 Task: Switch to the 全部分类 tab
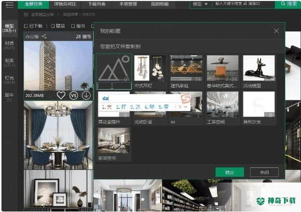34,4
